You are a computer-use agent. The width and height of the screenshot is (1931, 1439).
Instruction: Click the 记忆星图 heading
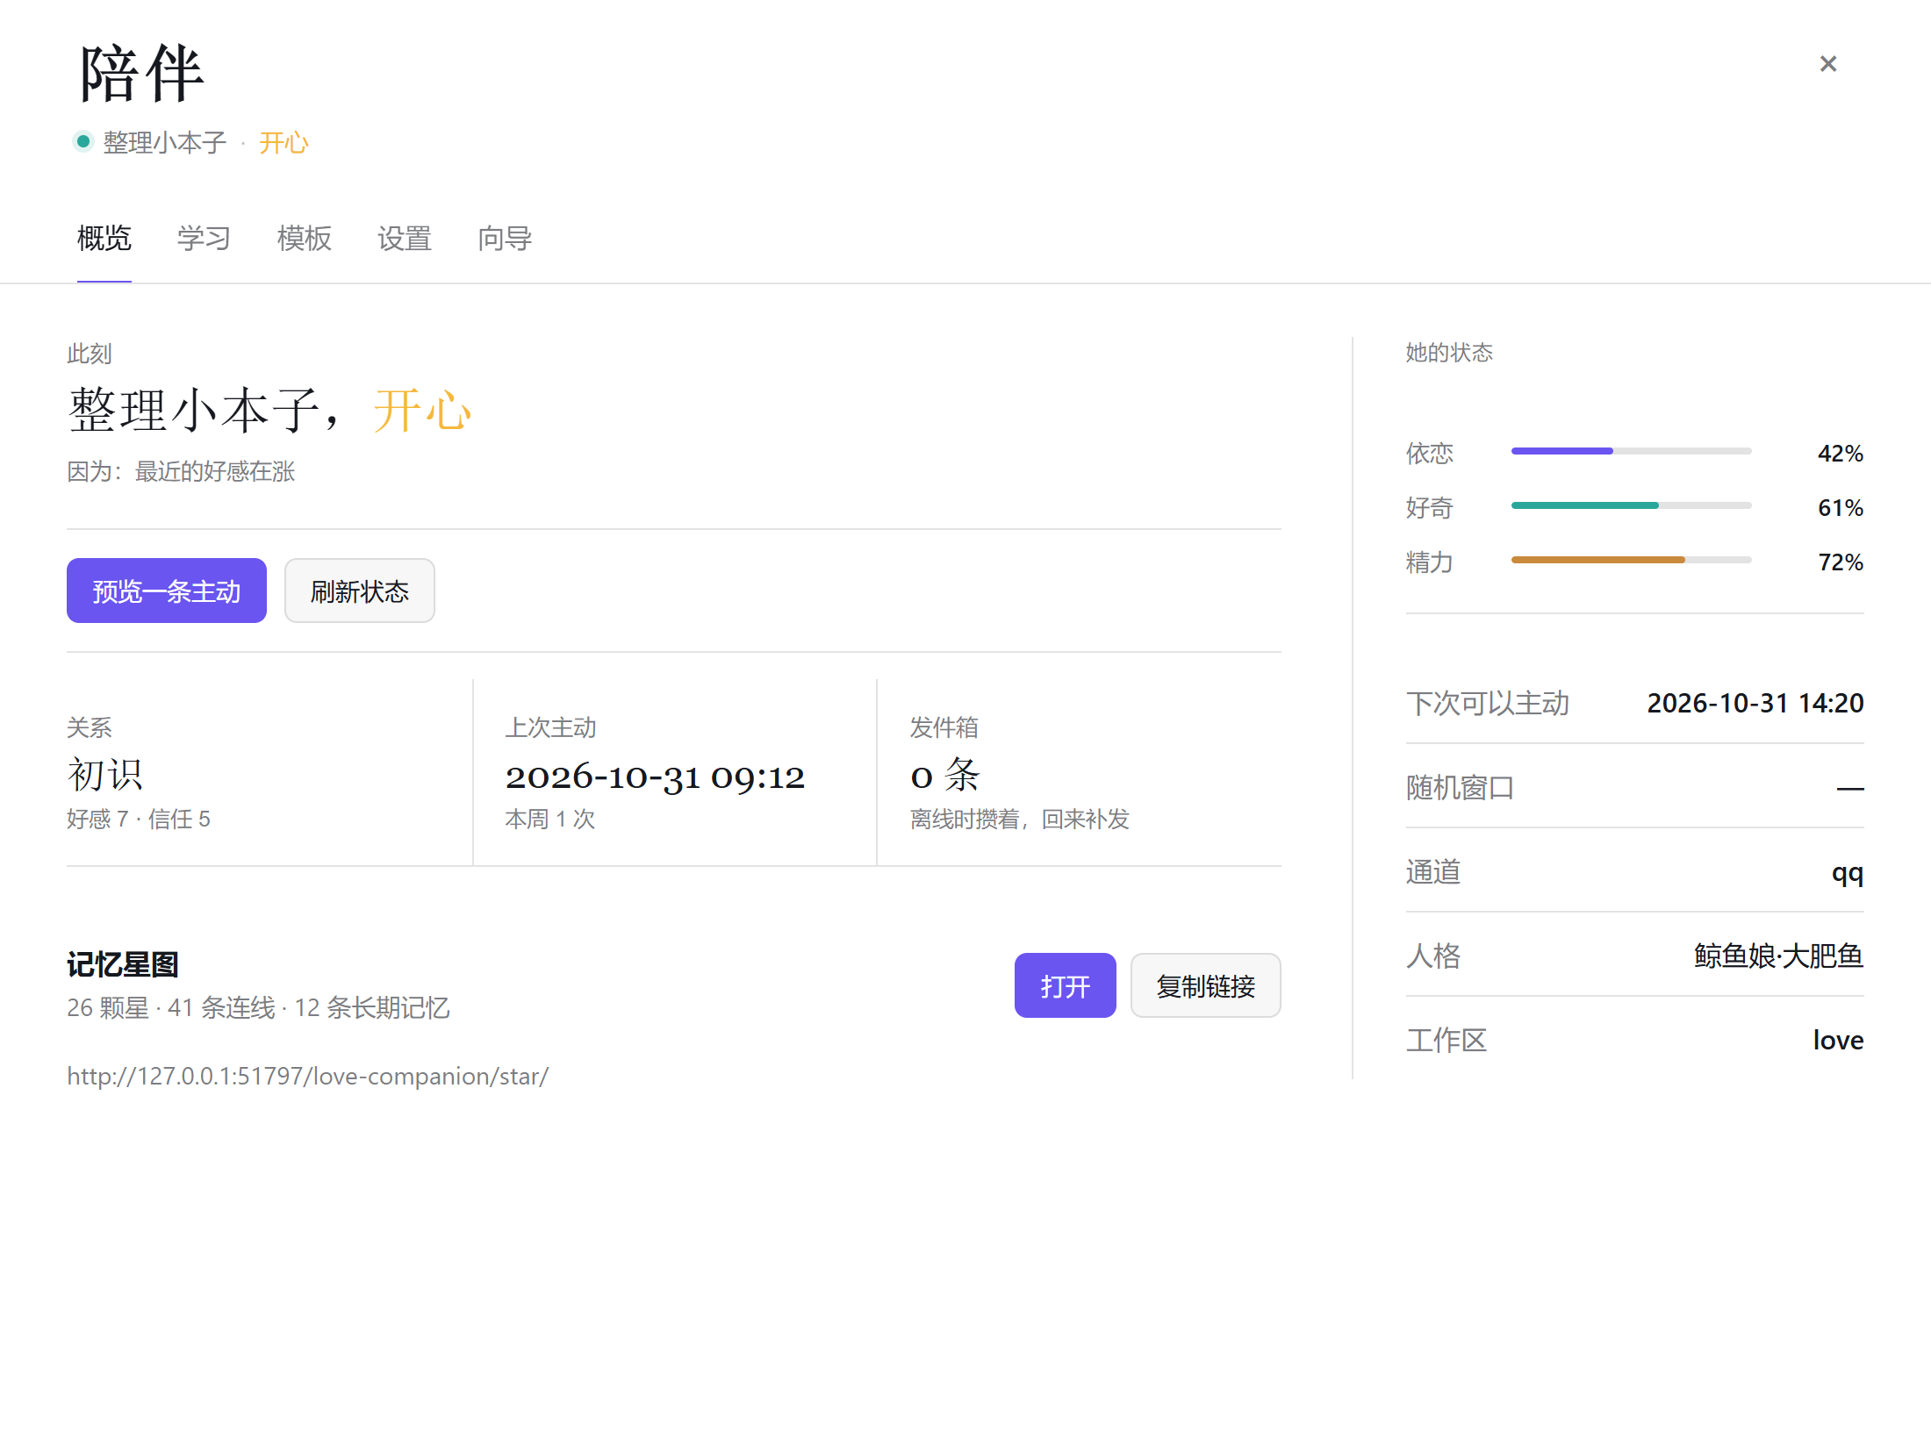123,964
